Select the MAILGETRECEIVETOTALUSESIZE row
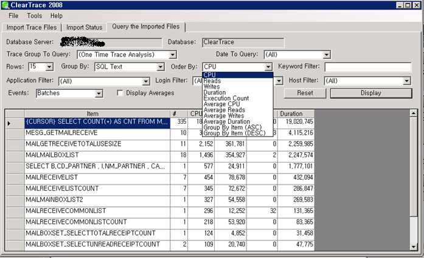 pyautogui.click(x=97, y=145)
